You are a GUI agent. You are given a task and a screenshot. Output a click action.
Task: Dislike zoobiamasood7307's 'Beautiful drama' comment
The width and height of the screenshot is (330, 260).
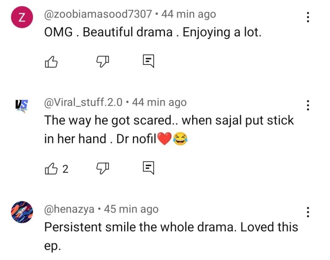[103, 61]
